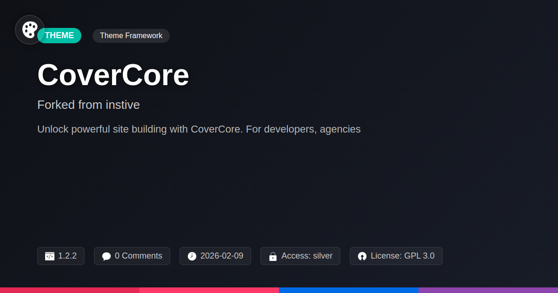The width and height of the screenshot is (558, 293).
Task: Click the Forked from instive subtitle
Action: pyautogui.click(x=88, y=105)
